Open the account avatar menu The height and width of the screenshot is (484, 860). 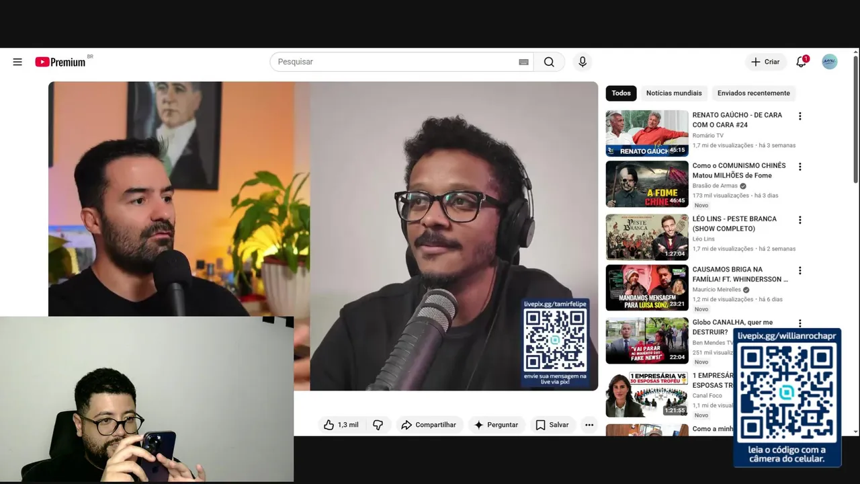pyautogui.click(x=830, y=62)
